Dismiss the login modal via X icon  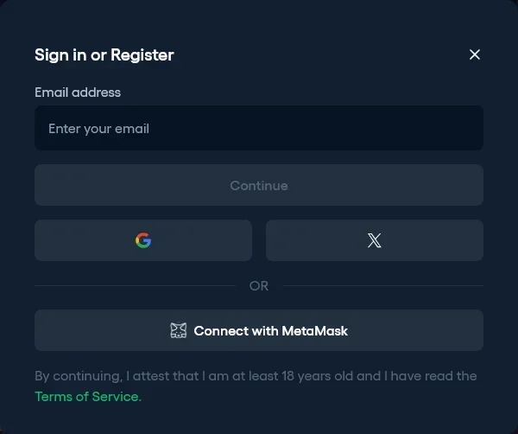(x=474, y=54)
